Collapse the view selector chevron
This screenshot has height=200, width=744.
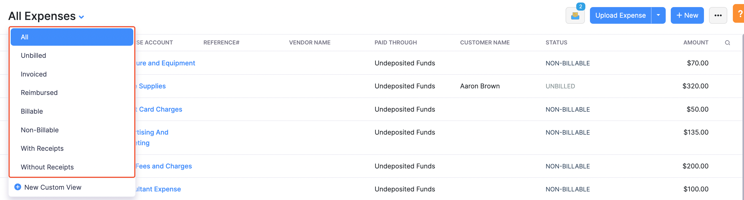click(x=81, y=17)
